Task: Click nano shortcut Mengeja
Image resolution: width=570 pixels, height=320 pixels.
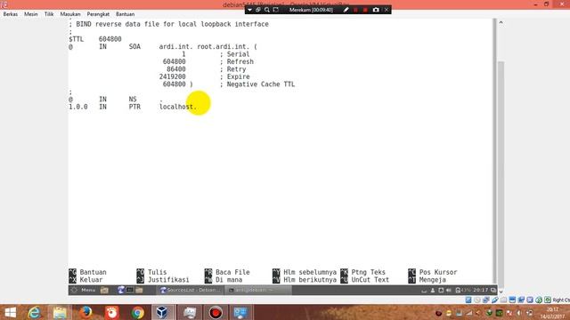Action: coord(427,280)
